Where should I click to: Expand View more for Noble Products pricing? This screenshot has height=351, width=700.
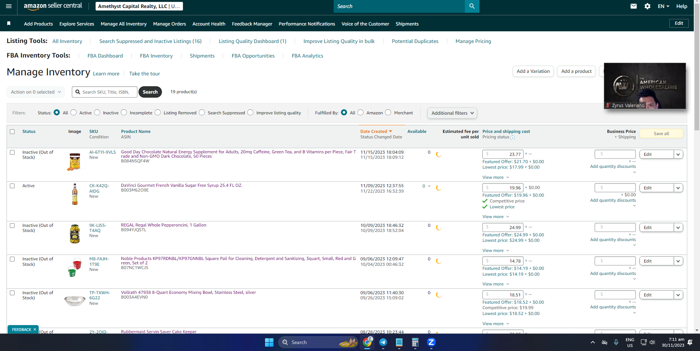point(495,284)
